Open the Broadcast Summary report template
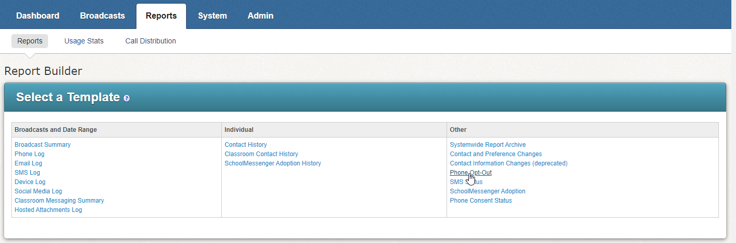This screenshot has width=736, height=243. click(x=42, y=145)
